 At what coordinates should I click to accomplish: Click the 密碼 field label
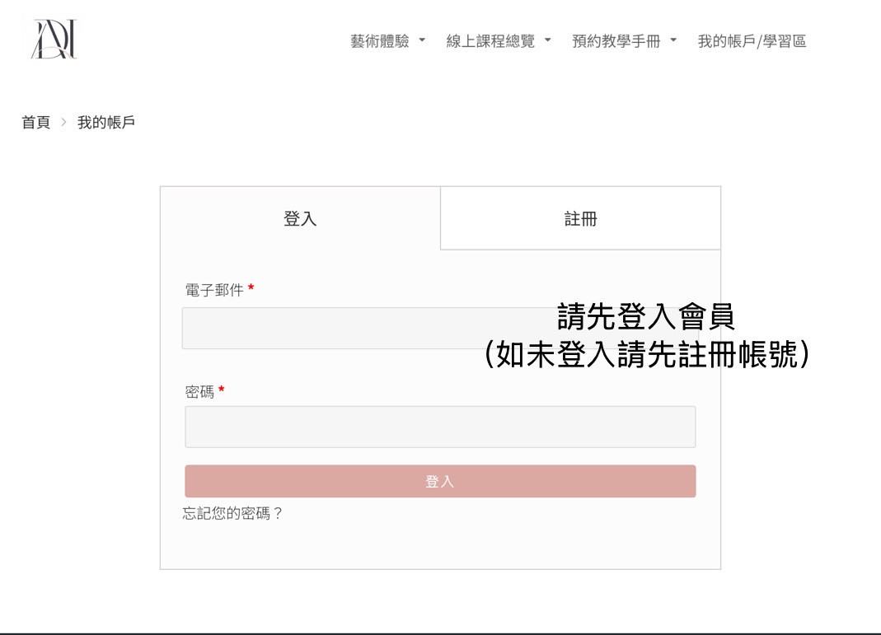click(x=199, y=392)
